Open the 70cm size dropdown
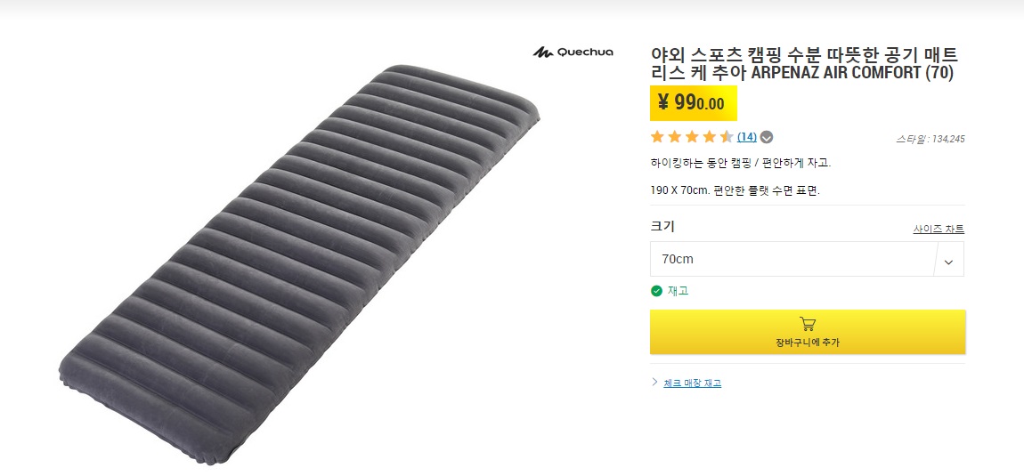Screen dimensions: 1024x476 click(x=792, y=259)
